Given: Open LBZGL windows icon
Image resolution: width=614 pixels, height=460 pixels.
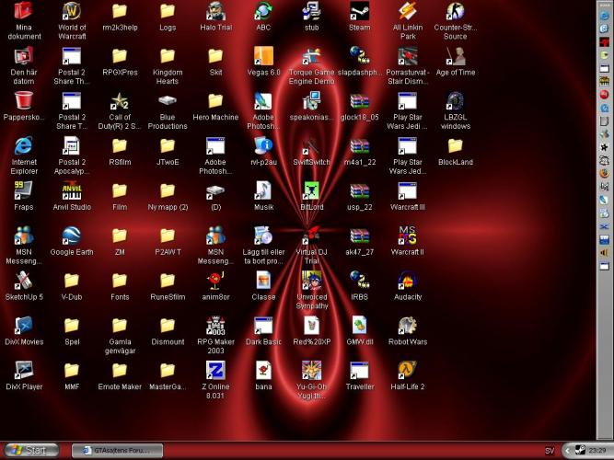Looking at the screenshot, I should click(x=455, y=100).
